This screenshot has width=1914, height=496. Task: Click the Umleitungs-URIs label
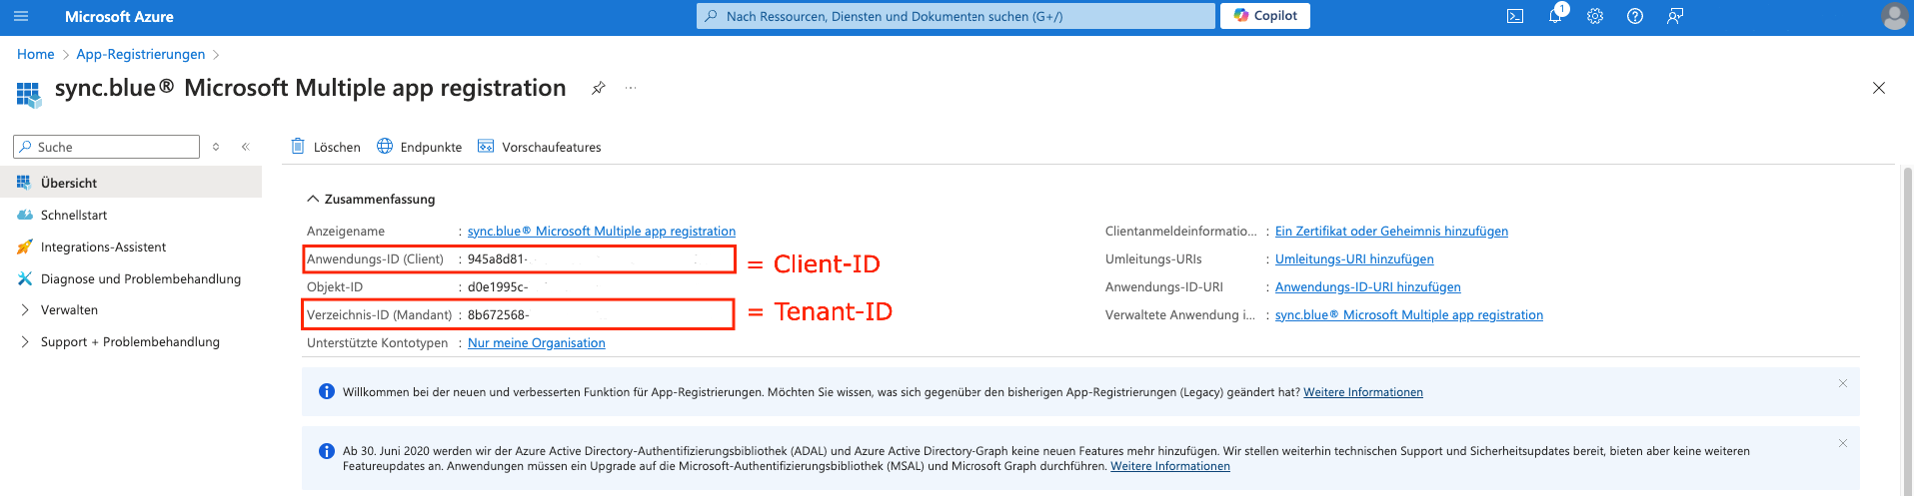tap(1153, 258)
